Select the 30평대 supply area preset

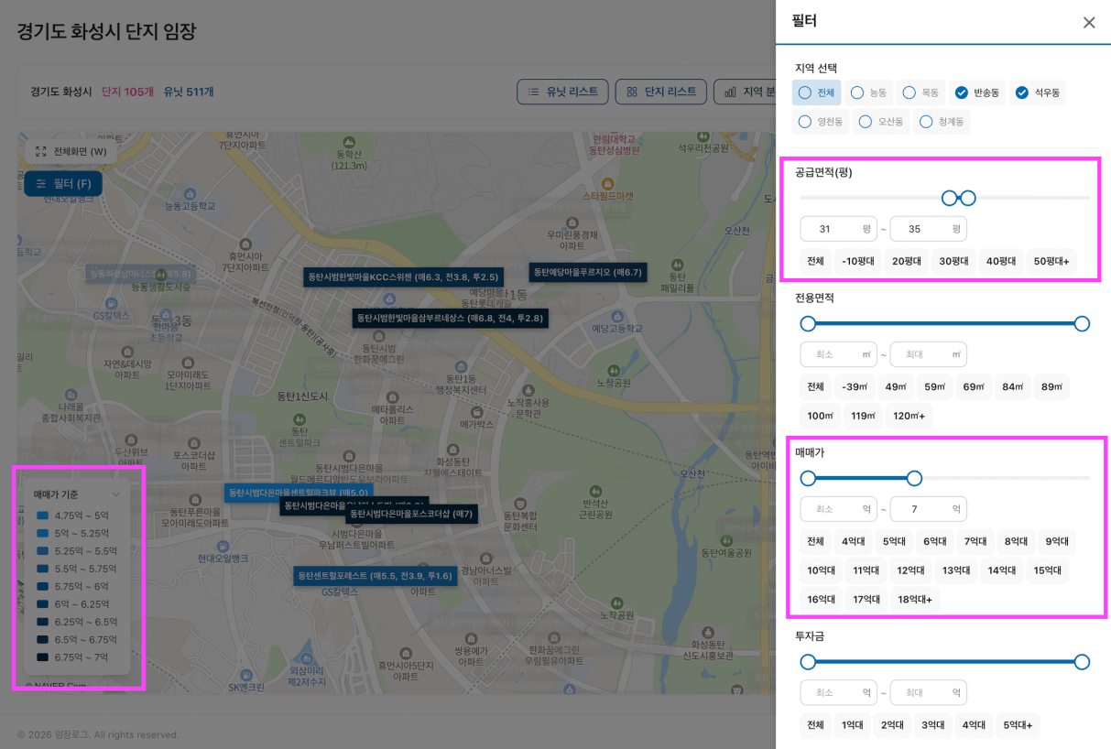pyautogui.click(x=953, y=261)
